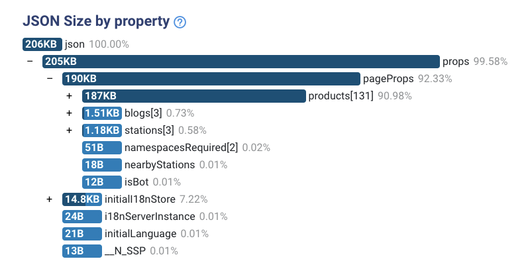530x265 pixels.
Task: Click the 14.8KB size badge
Action: click(x=81, y=199)
